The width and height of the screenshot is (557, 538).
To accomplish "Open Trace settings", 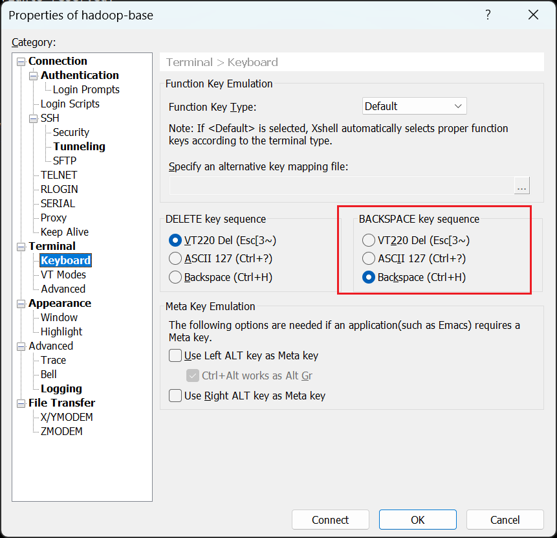I will click(53, 360).
